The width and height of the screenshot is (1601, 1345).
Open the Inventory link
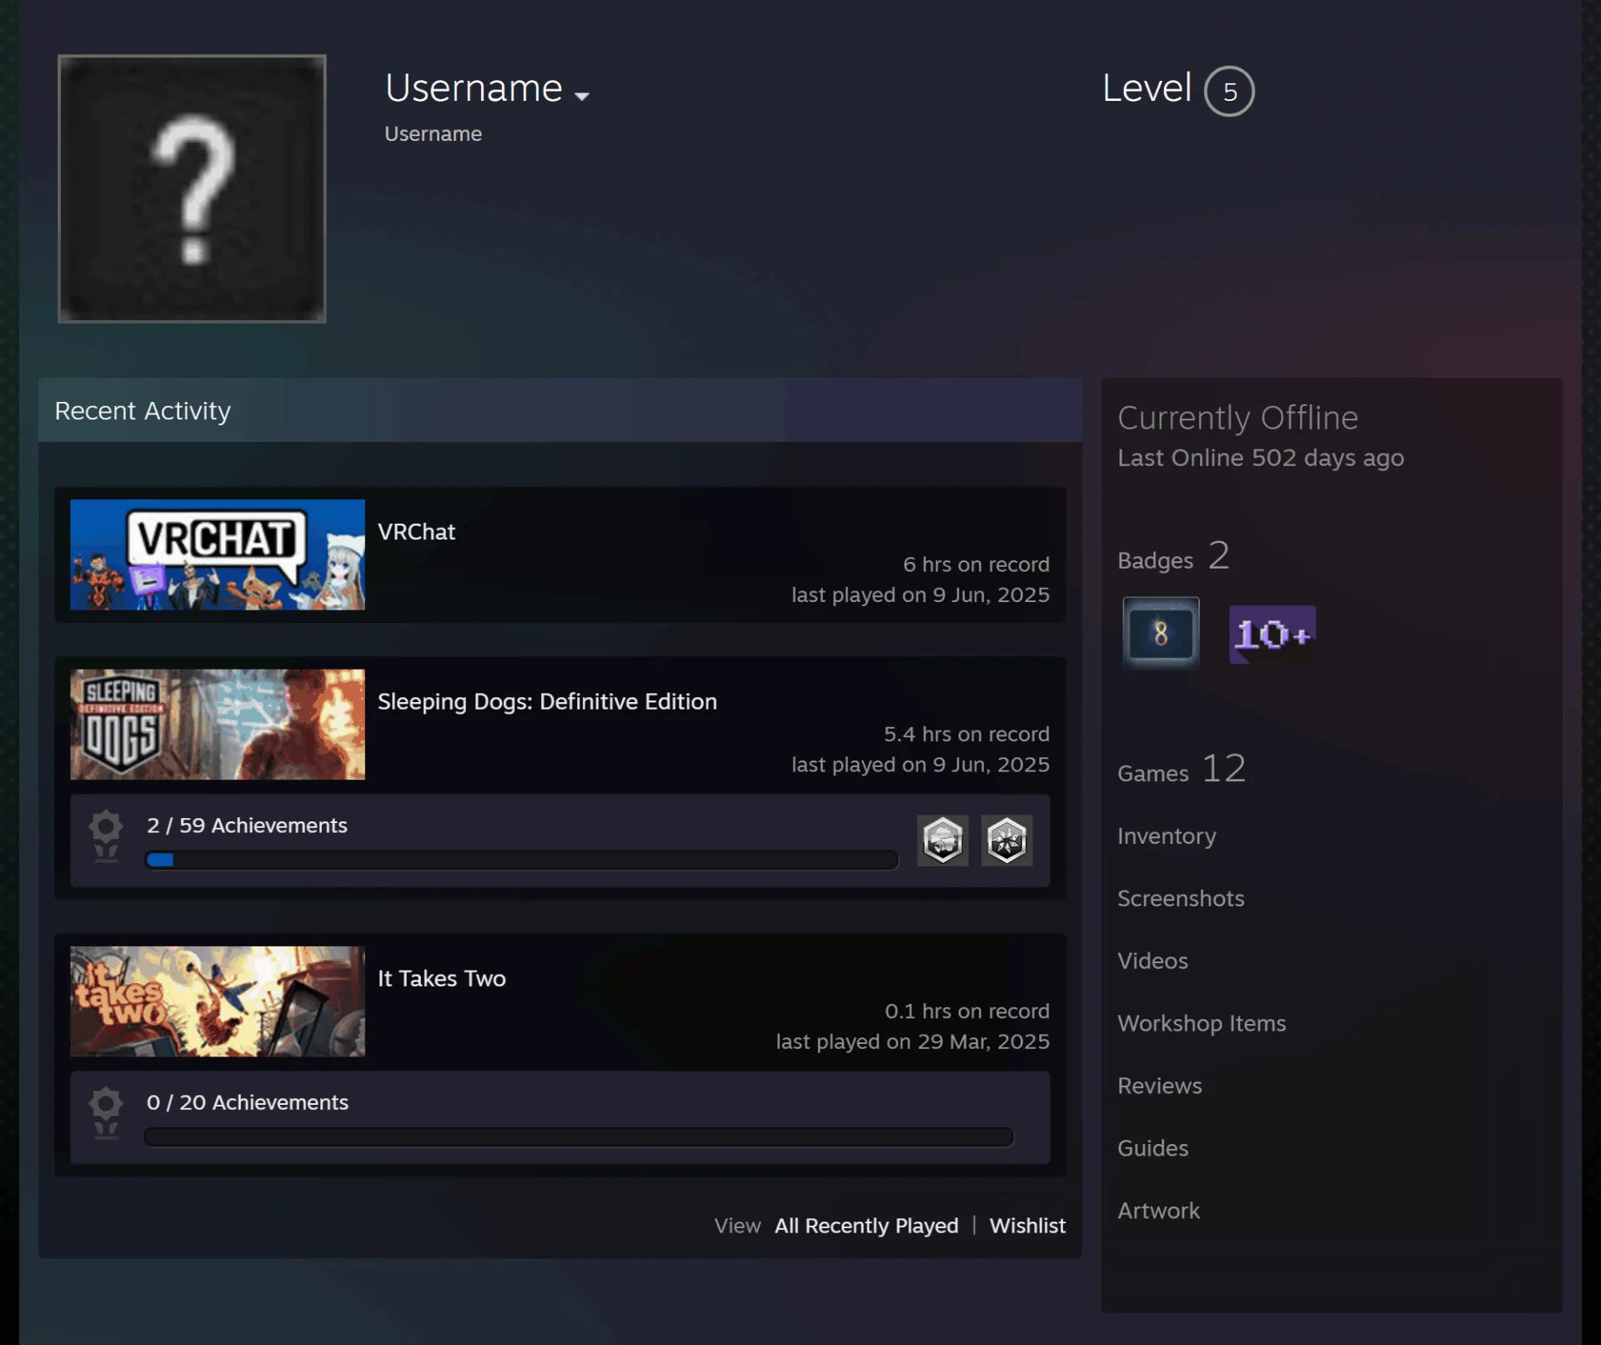click(1167, 836)
